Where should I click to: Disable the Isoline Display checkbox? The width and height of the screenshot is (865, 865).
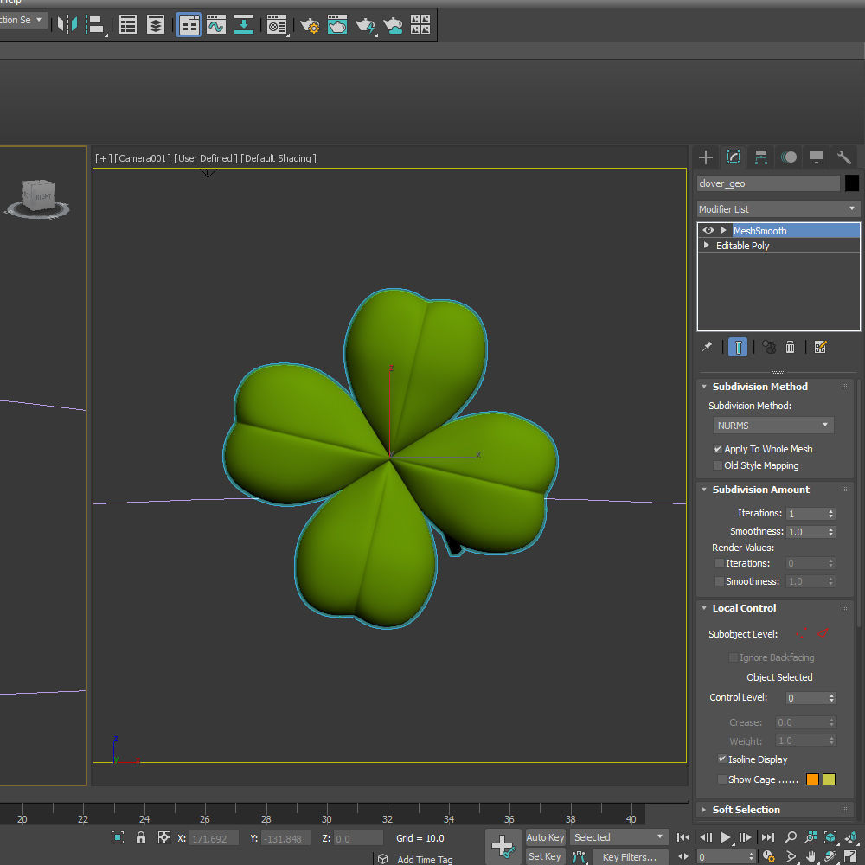[x=721, y=759]
